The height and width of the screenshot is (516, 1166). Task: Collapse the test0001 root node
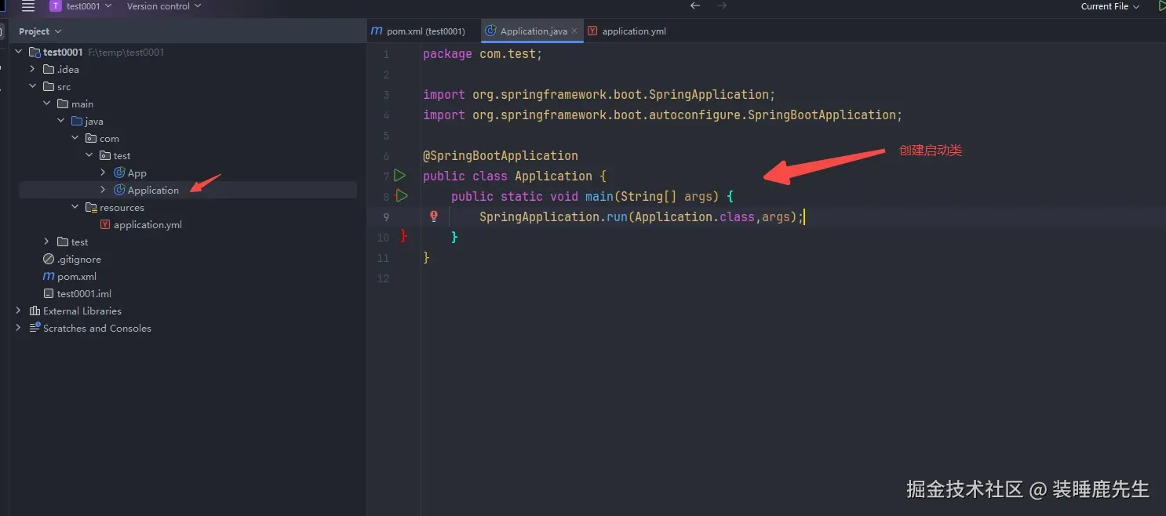click(19, 53)
